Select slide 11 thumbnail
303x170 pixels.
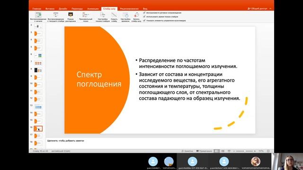(x=38, y=92)
